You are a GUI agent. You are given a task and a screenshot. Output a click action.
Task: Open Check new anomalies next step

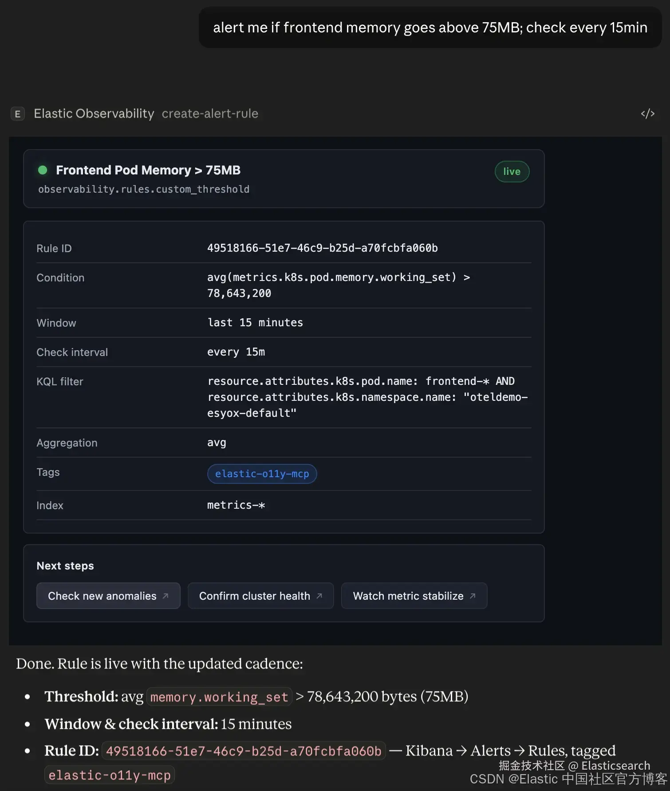pos(102,596)
